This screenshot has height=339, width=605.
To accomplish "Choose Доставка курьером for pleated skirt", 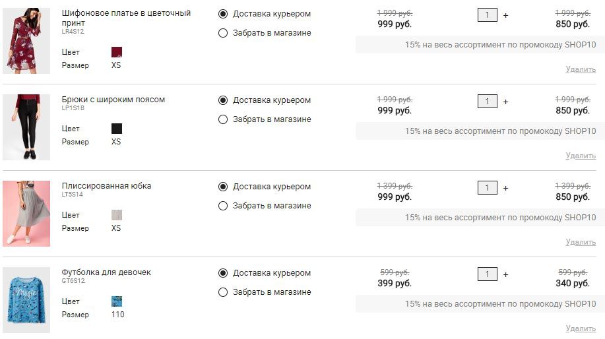I will click(222, 187).
